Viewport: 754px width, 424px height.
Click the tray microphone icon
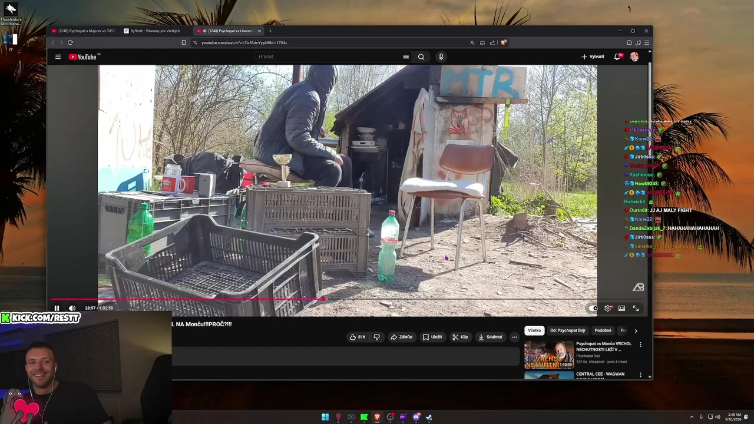click(701, 417)
